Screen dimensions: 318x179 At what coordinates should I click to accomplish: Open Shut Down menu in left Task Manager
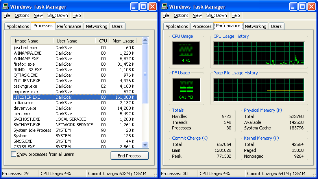point(57,15)
